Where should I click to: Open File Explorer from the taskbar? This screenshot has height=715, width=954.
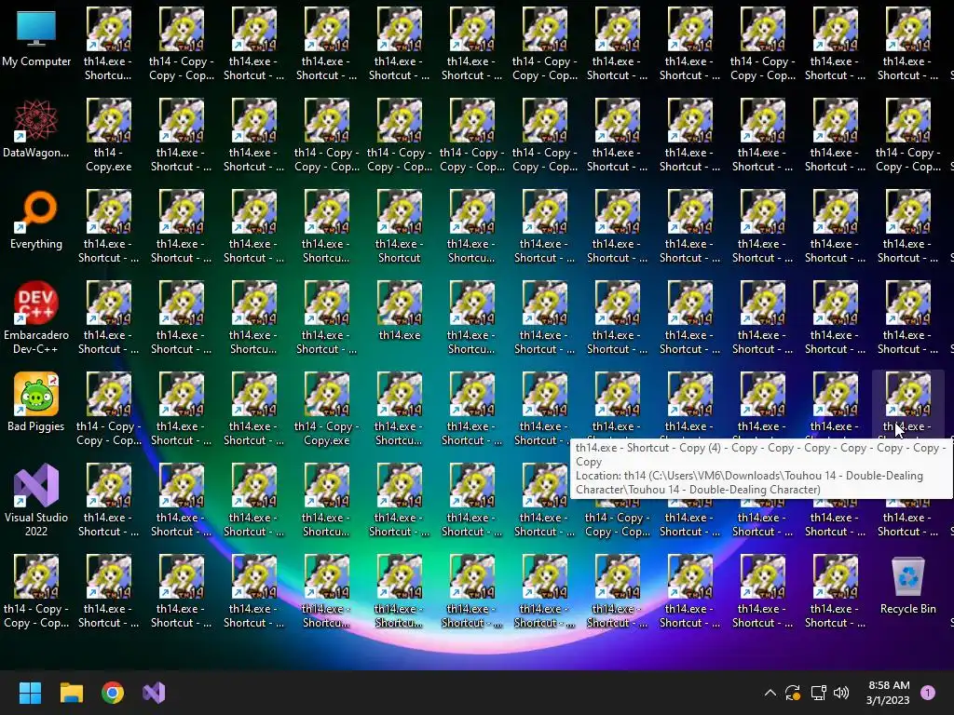click(x=71, y=693)
